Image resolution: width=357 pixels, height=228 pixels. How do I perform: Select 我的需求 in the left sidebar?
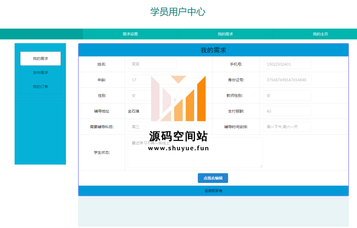click(x=41, y=59)
